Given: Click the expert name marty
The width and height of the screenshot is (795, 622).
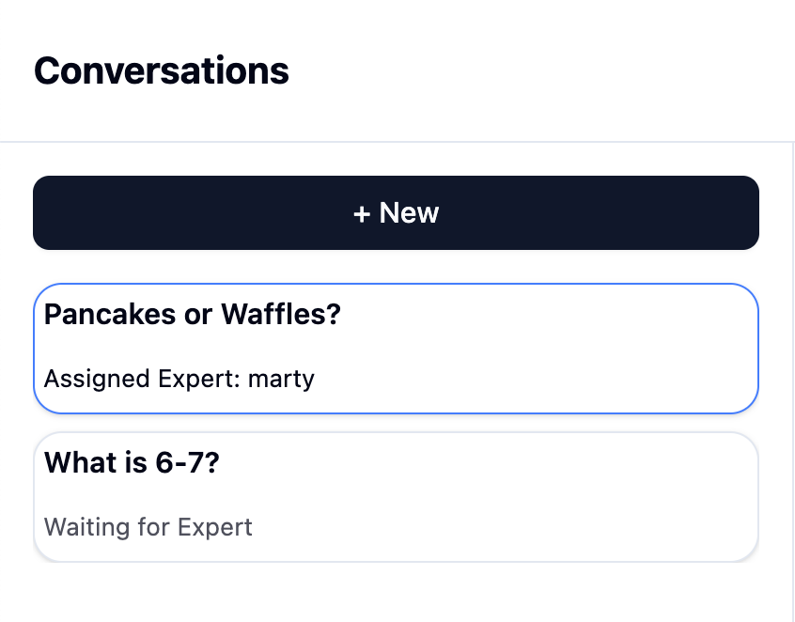Looking at the screenshot, I should click(282, 379).
